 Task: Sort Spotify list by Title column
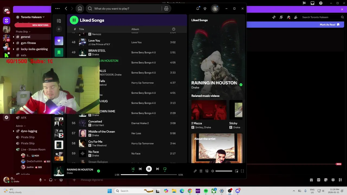pos(81,29)
